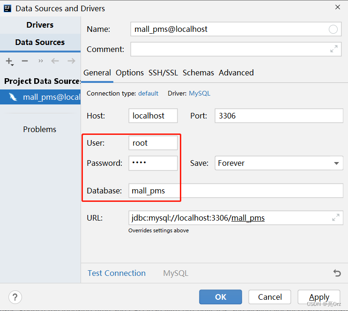Screen dimensions: 348x311
Task: Open the Advanced tab
Action: 236,73
